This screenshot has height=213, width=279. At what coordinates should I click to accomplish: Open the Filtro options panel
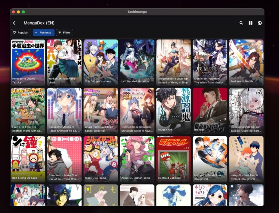(x=64, y=32)
